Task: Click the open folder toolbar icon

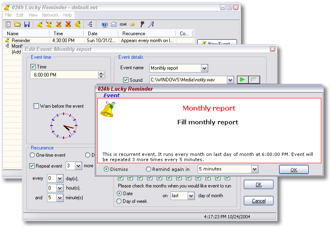Action: [x=17, y=24]
